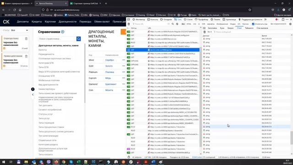
Task: Open the Карточки menu
Action: click(50, 22)
